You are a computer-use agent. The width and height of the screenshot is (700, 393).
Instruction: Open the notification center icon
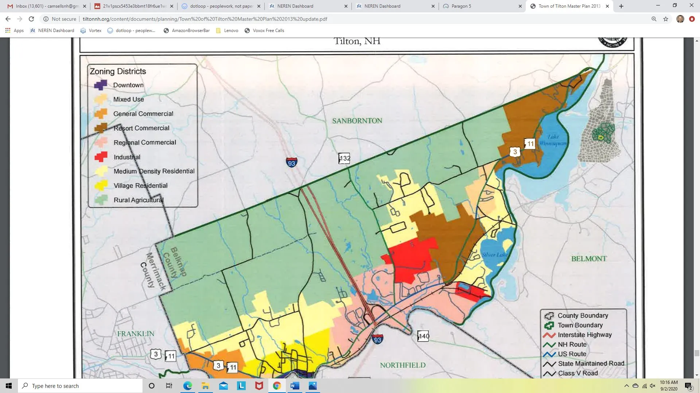point(688,386)
